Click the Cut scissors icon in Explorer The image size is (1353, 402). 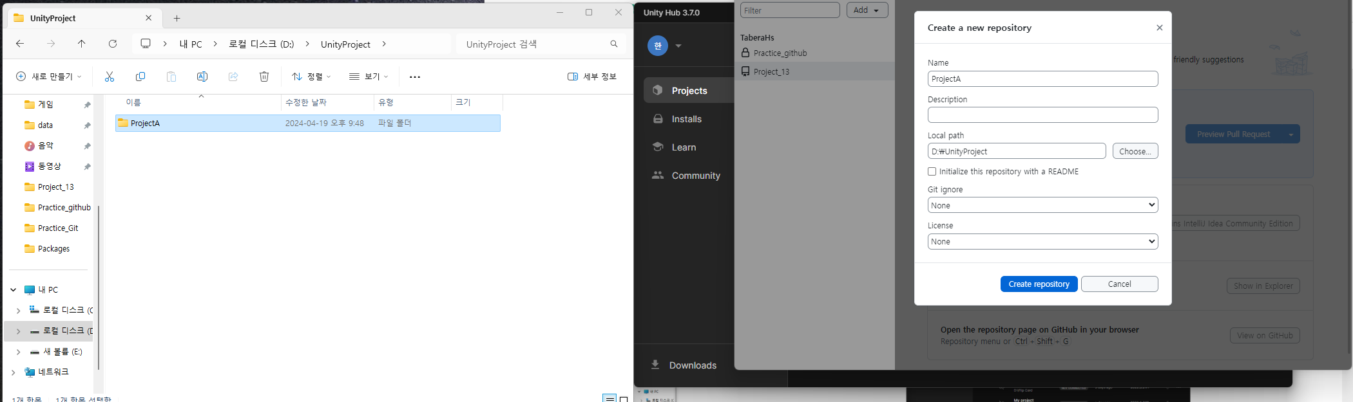pos(110,77)
